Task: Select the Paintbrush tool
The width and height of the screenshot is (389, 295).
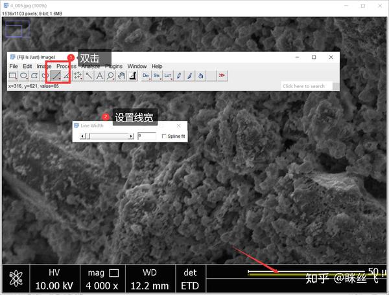Action: pos(189,76)
